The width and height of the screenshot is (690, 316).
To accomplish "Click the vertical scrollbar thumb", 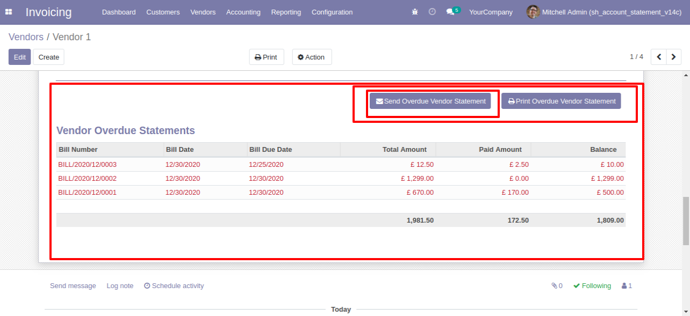I will [x=686, y=221].
